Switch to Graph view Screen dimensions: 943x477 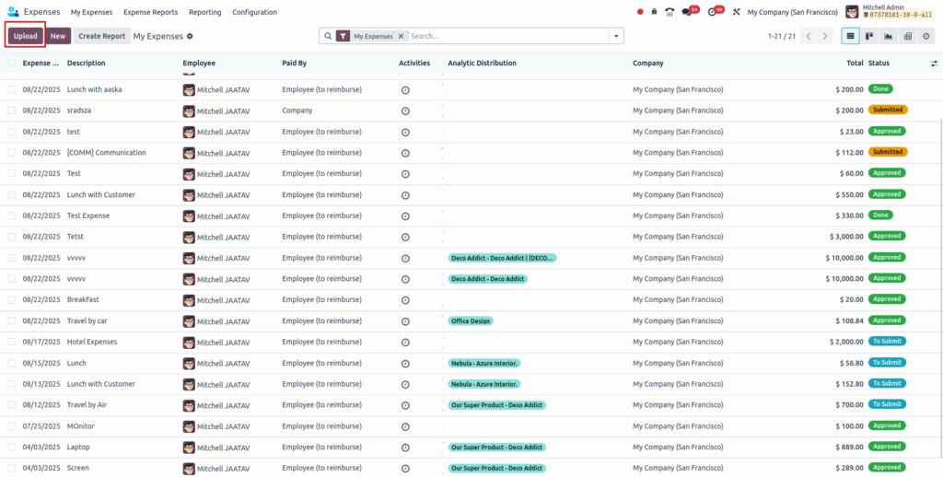pyautogui.click(x=889, y=36)
